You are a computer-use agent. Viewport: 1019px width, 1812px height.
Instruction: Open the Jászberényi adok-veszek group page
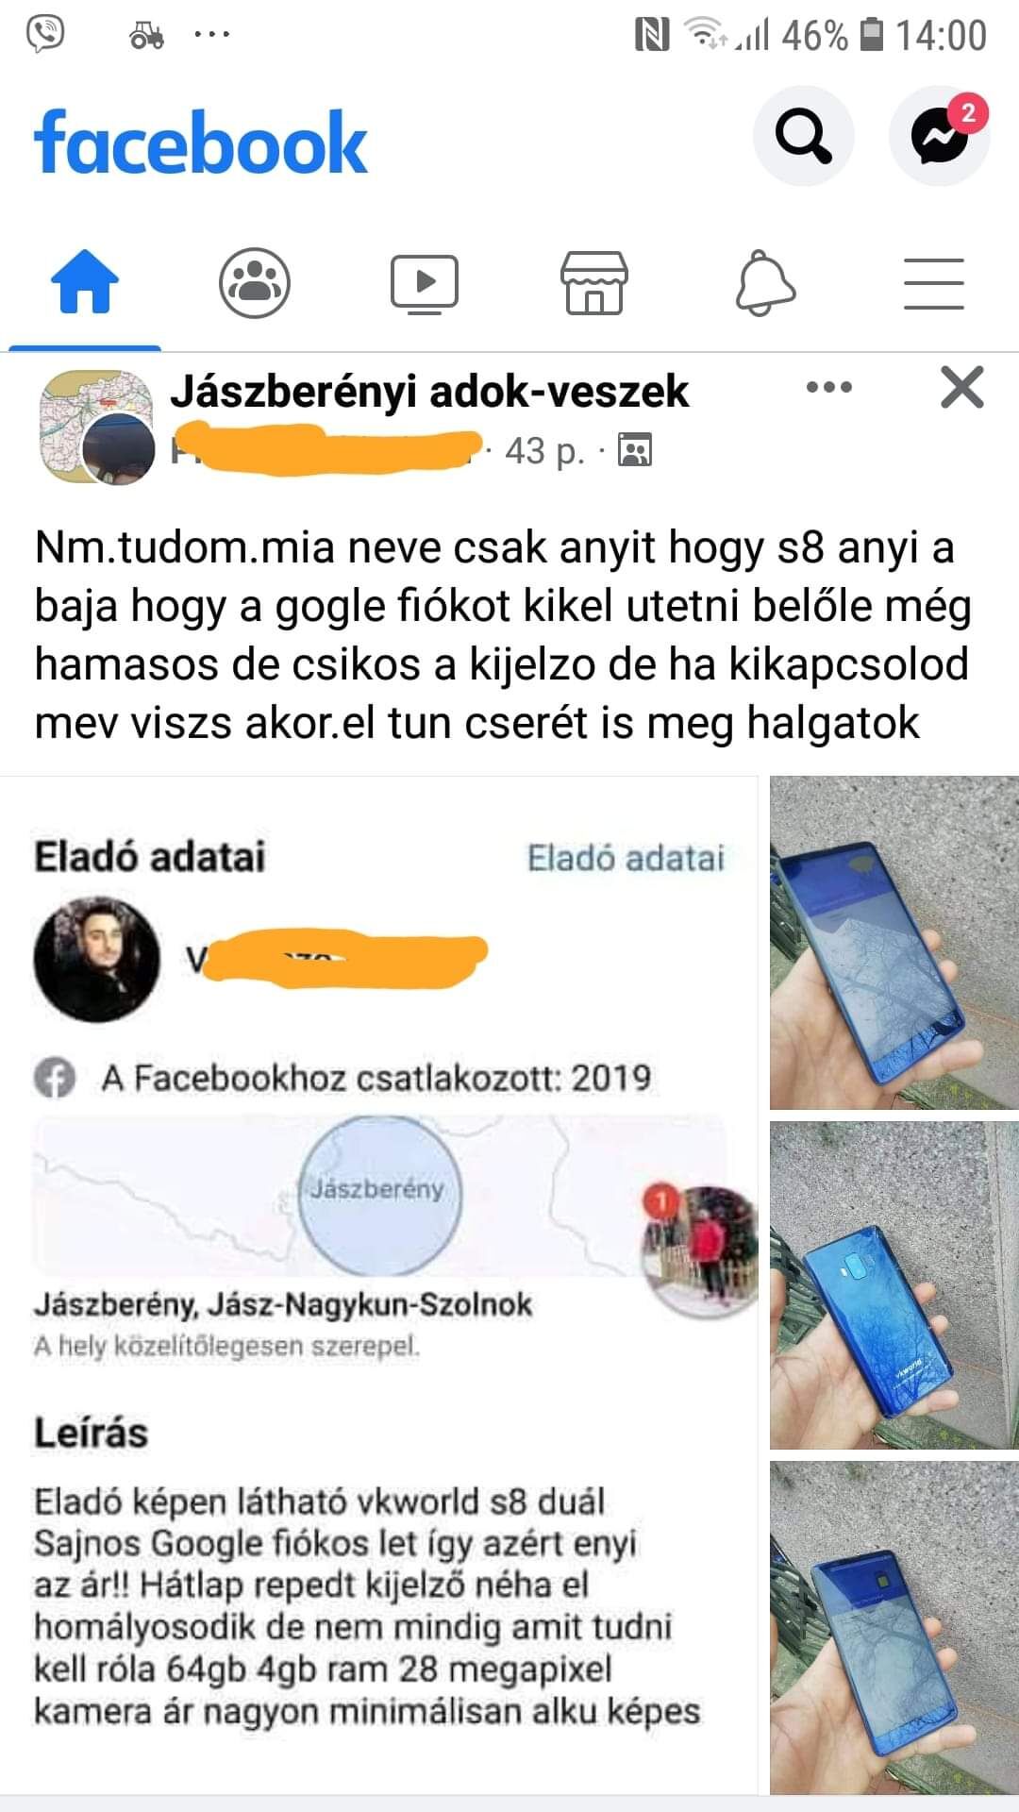click(429, 391)
